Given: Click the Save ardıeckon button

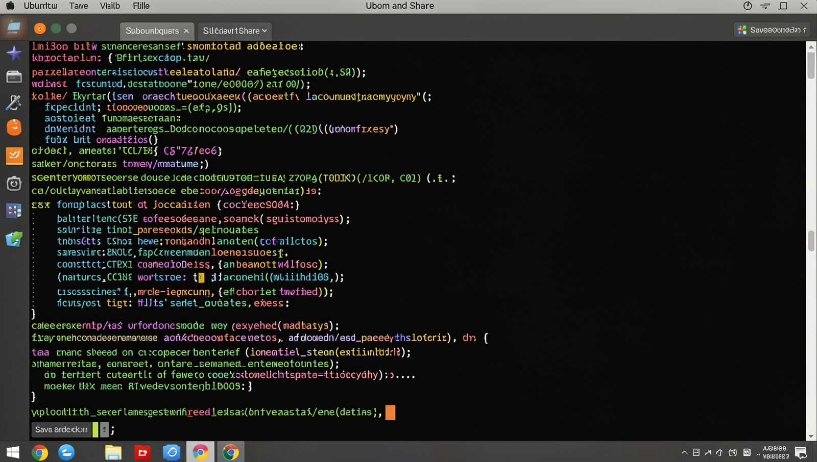Looking at the screenshot, I should pos(61,429).
